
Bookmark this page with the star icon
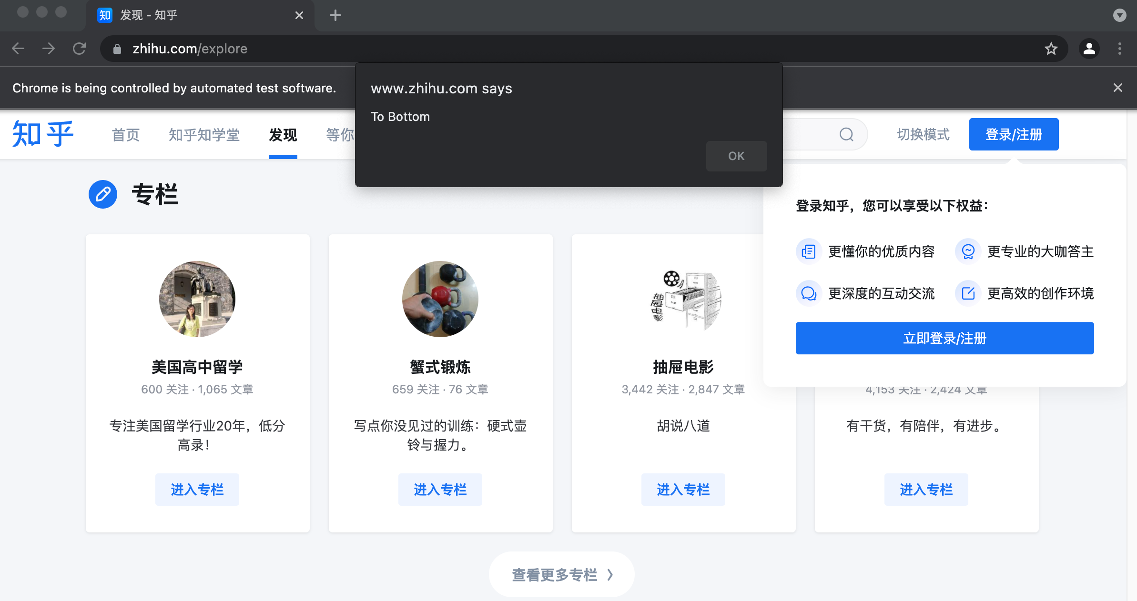(x=1051, y=49)
